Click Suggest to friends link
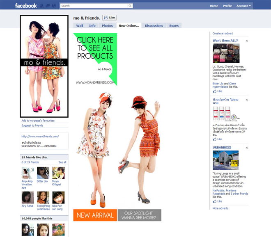This screenshot has width=271, height=237. tap(32, 125)
